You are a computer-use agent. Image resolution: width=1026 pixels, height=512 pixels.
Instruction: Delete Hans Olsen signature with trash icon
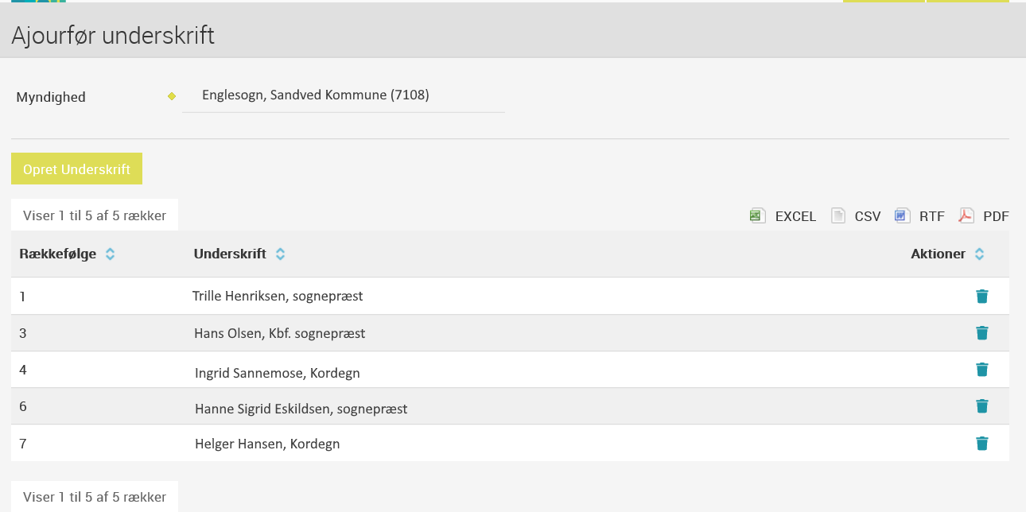(982, 333)
